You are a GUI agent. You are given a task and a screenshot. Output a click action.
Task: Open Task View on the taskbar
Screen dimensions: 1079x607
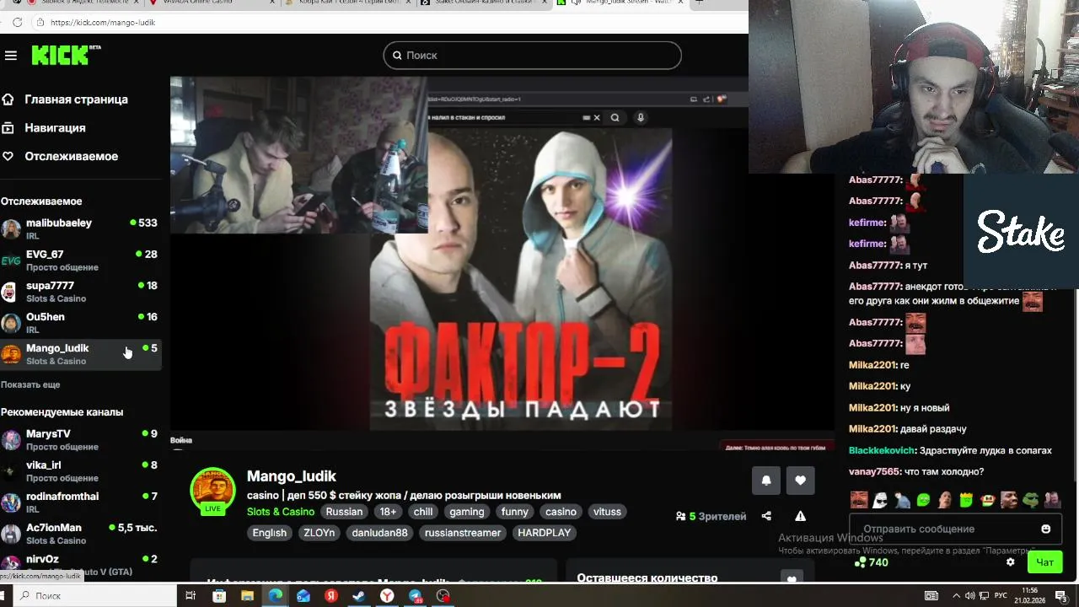(191, 596)
